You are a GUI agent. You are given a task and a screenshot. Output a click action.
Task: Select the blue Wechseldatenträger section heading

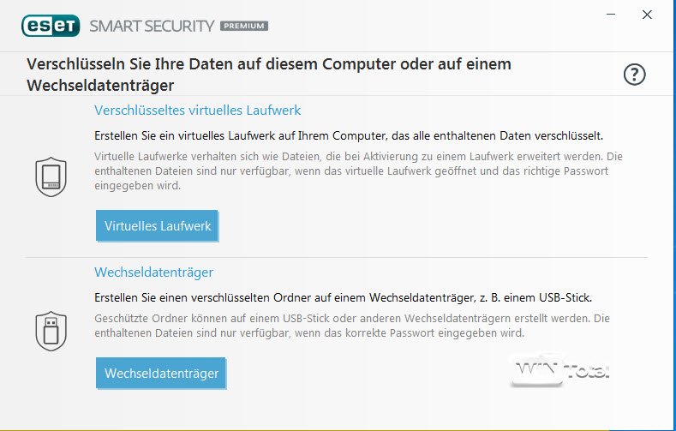(x=153, y=272)
